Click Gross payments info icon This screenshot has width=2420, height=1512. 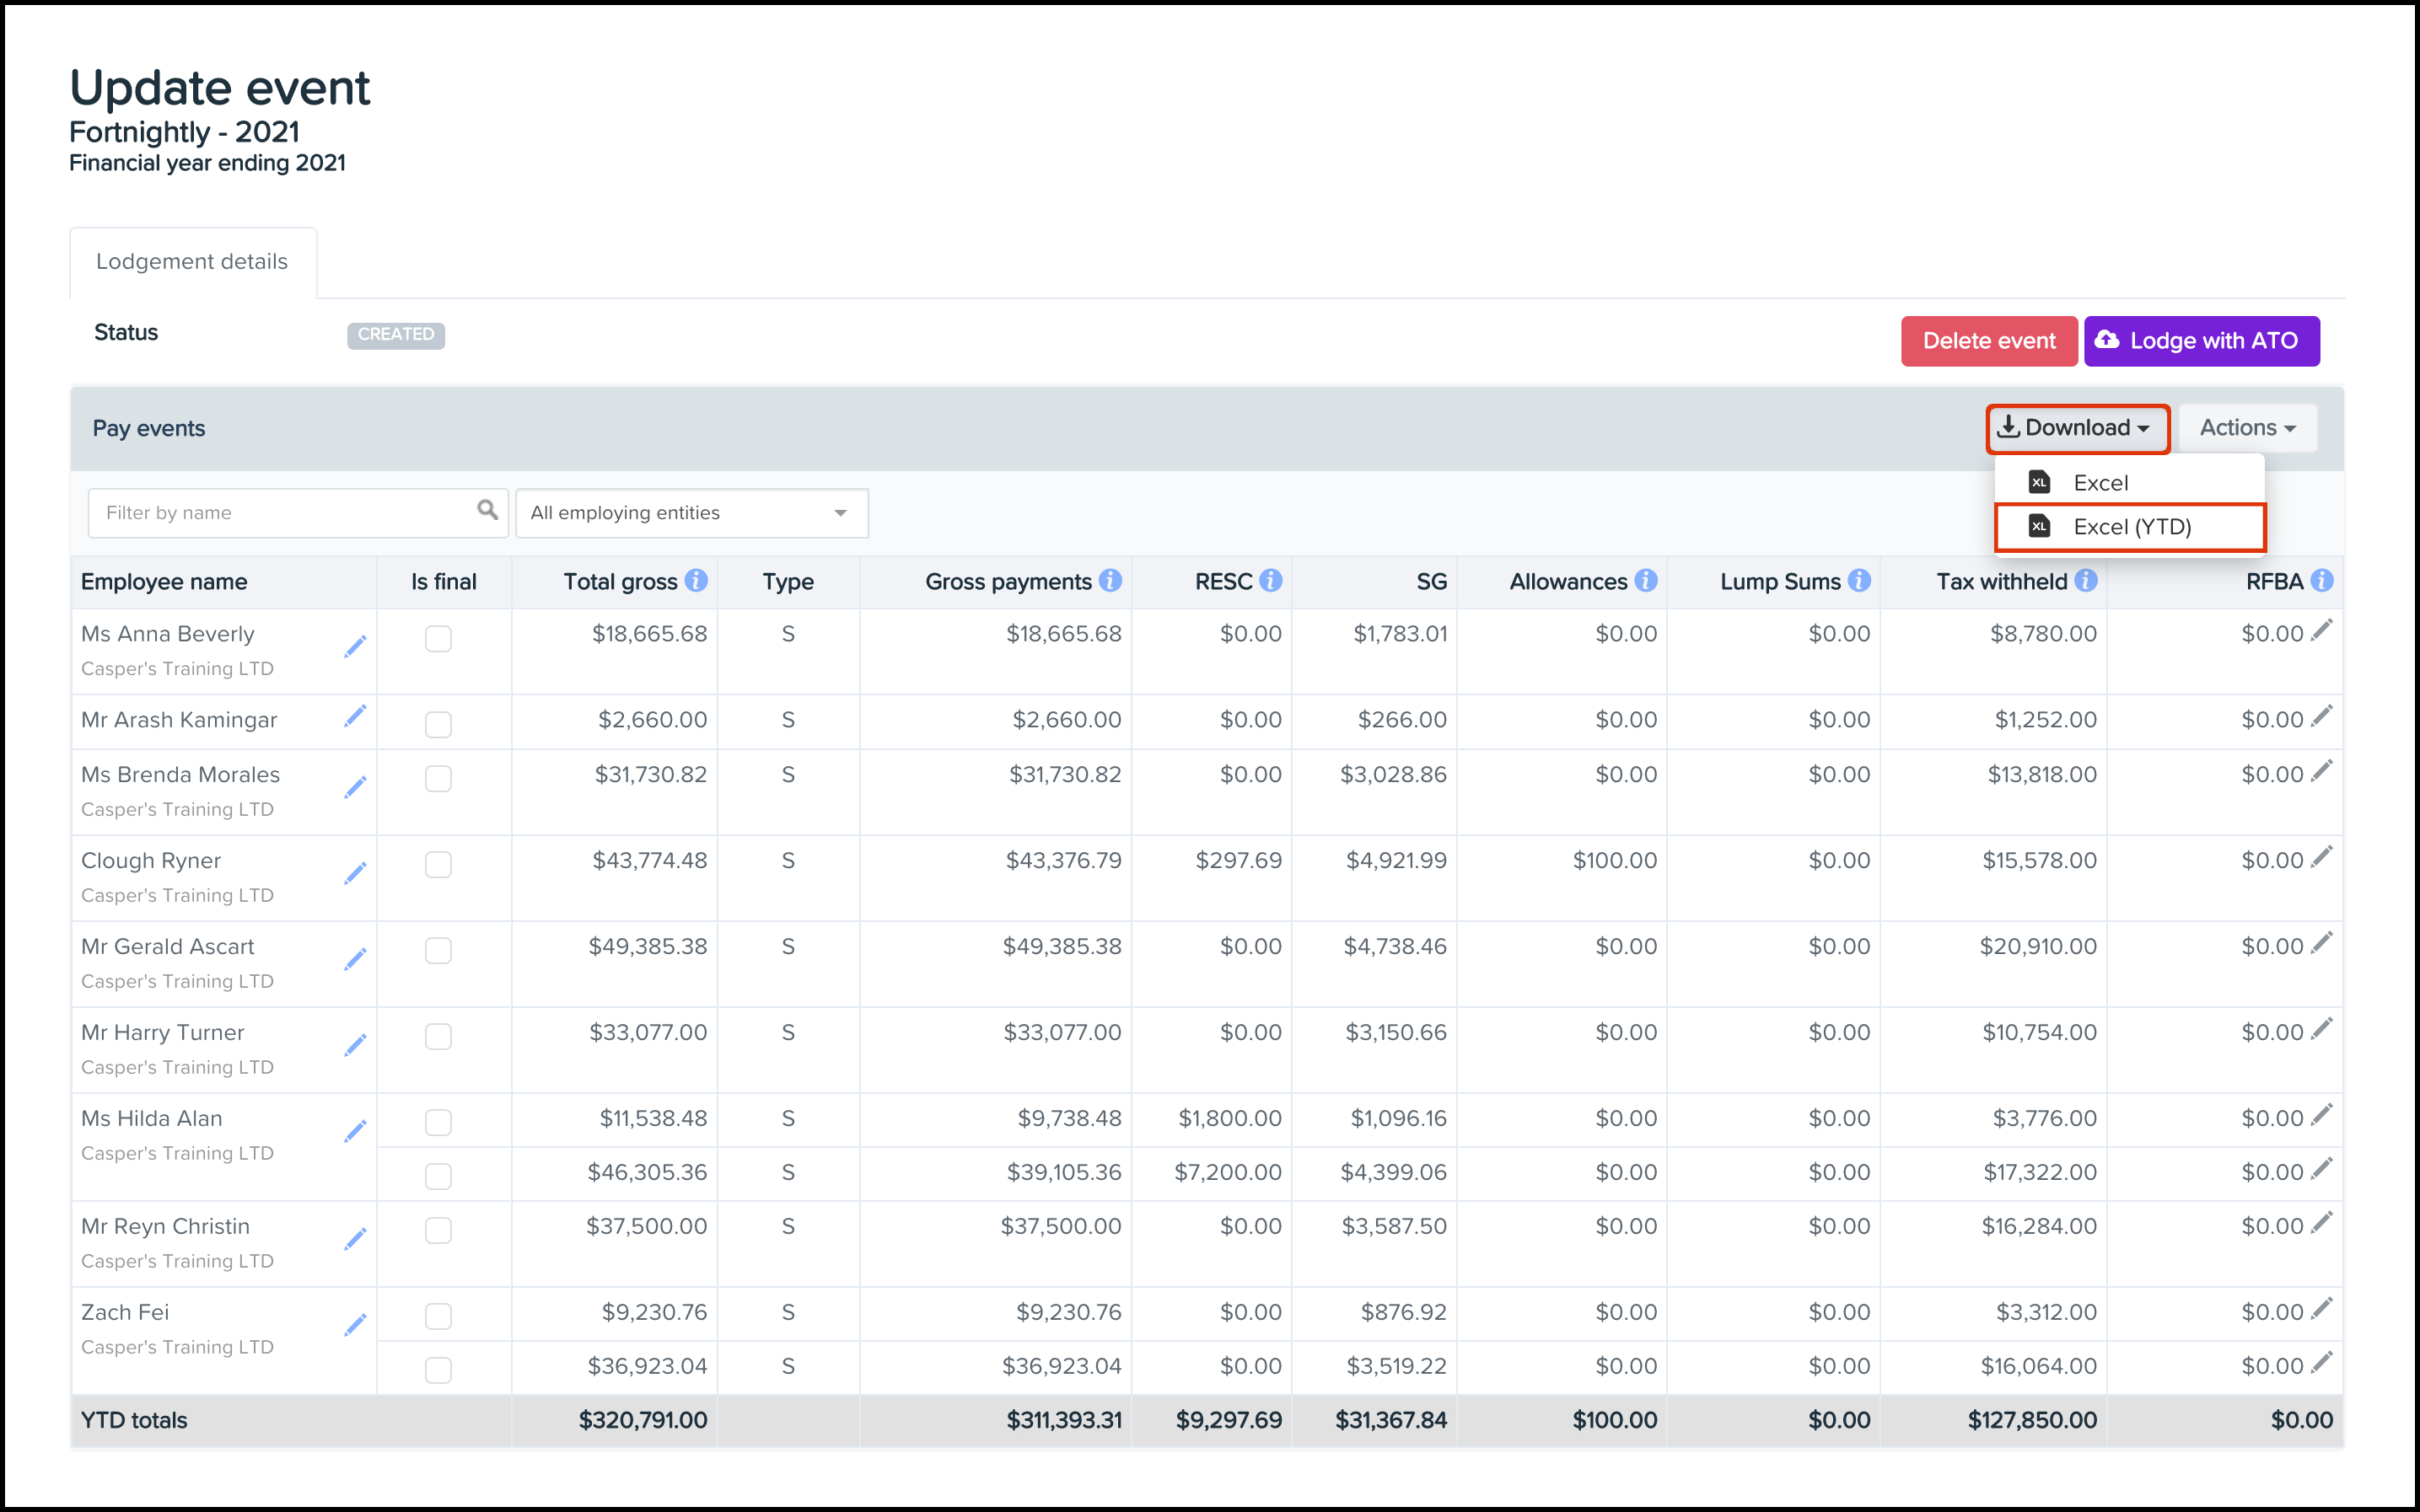point(1111,581)
